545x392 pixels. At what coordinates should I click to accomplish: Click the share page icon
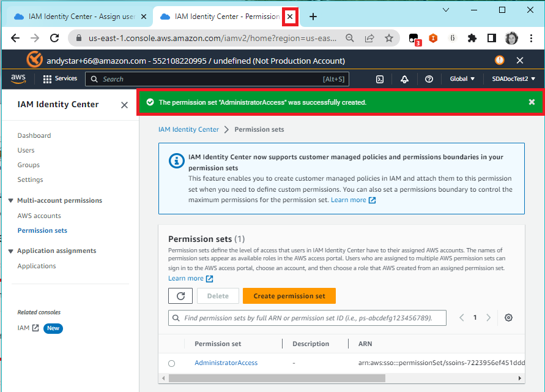(369, 38)
